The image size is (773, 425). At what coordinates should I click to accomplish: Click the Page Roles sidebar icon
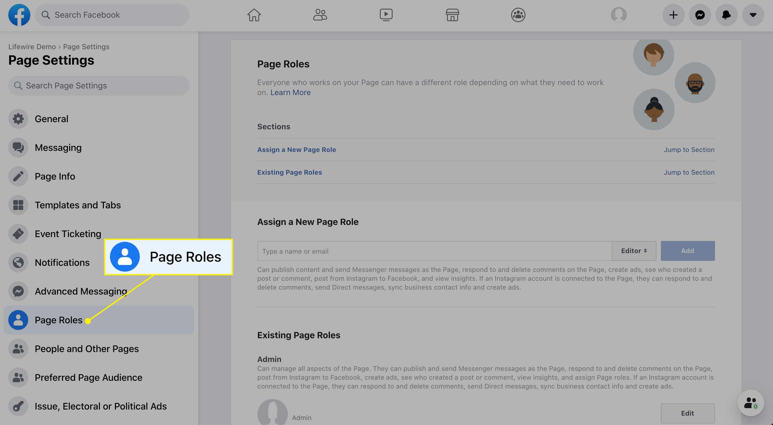[18, 320]
